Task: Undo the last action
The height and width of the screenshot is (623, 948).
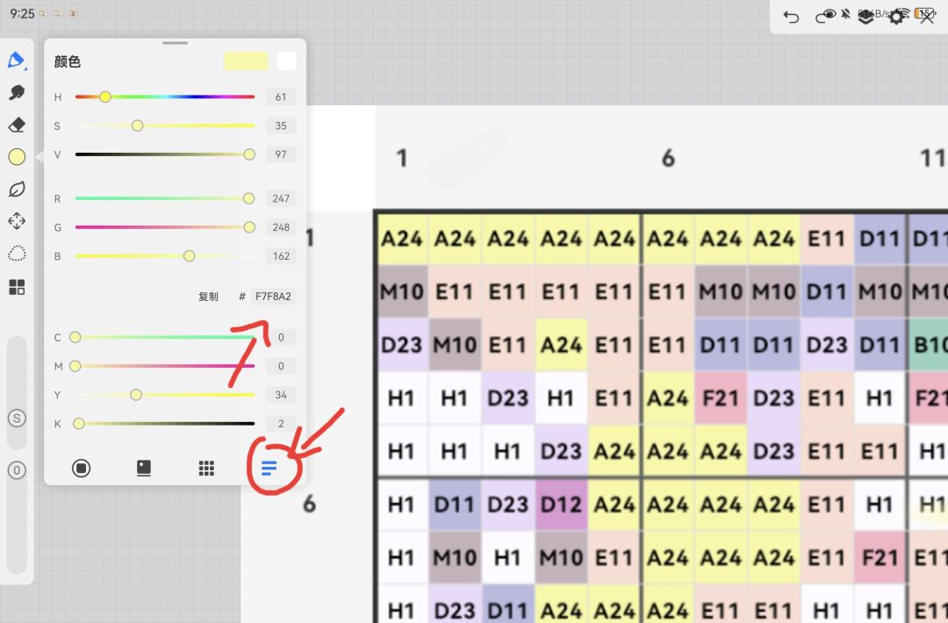Action: click(x=791, y=17)
